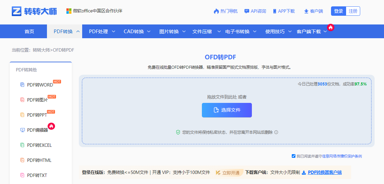Select PDF转WORD in the sidebar
384x184 pixels.
click(x=40, y=85)
